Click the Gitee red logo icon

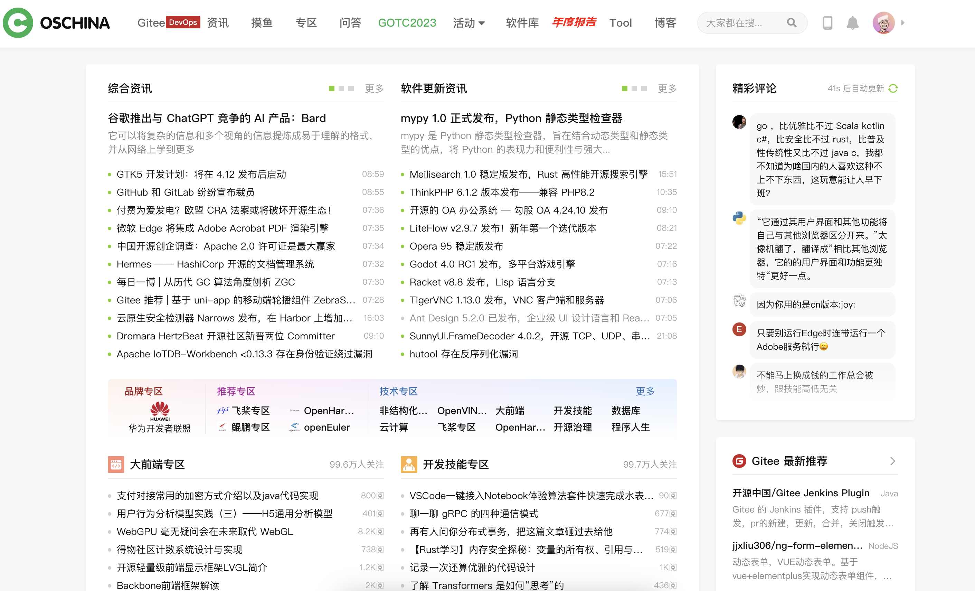pos(739,461)
